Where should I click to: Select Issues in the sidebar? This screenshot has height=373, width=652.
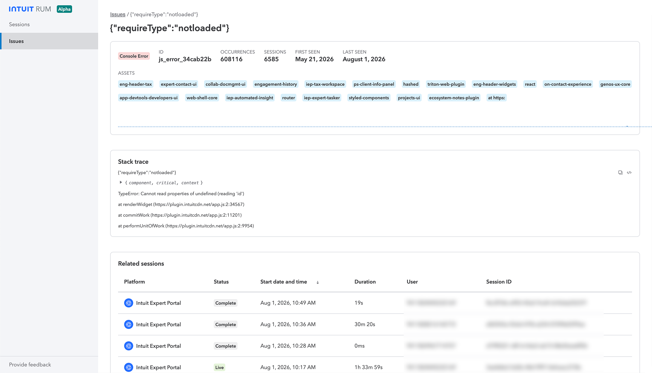tap(49, 41)
